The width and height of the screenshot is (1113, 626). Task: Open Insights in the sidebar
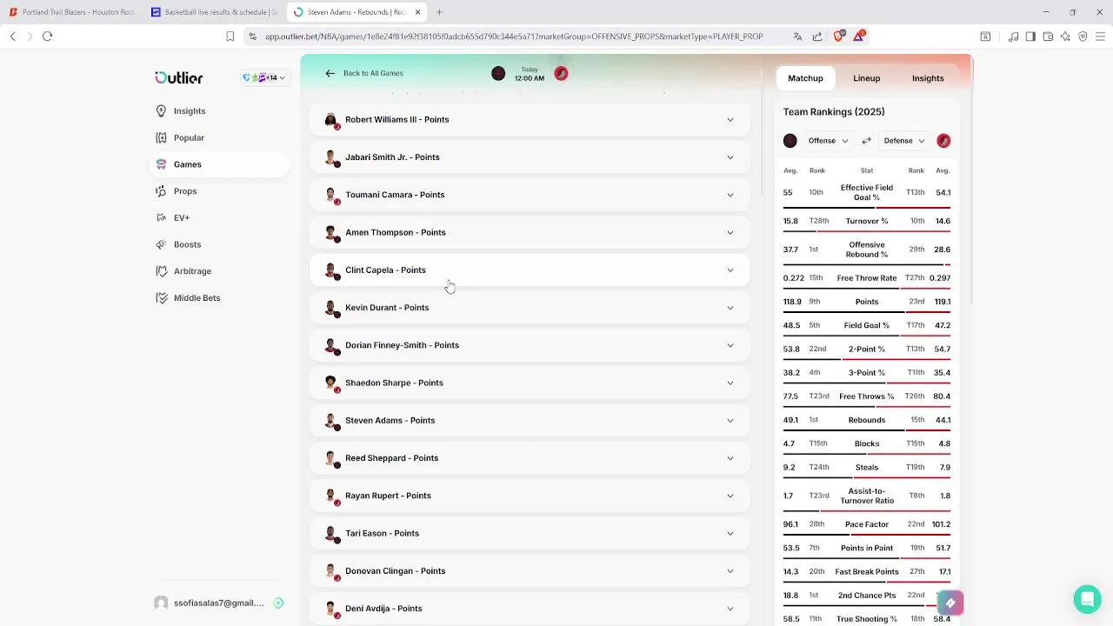[x=190, y=111]
